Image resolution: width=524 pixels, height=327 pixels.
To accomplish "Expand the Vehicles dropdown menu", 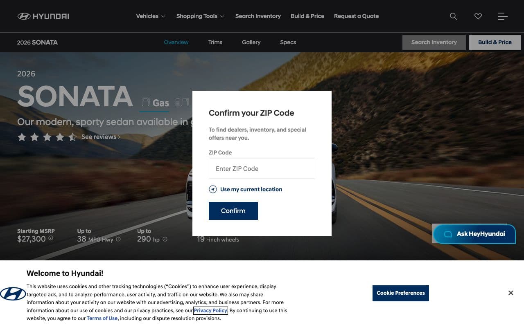I will (151, 16).
